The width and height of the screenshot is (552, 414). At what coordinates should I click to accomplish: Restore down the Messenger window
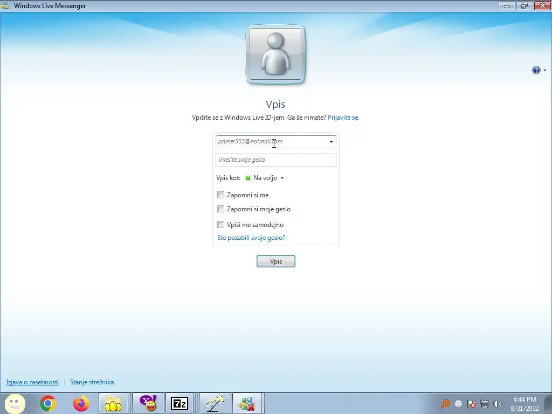point(525,5)
